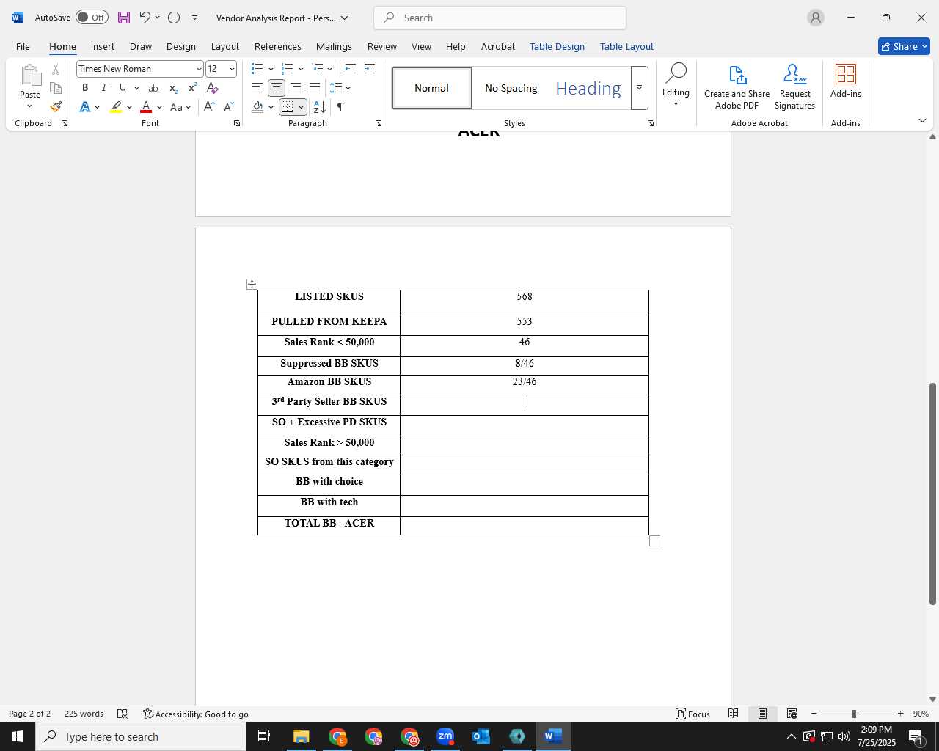Click Create and Share Adobe PDF

pyautogui.click(x=737, y=87)
